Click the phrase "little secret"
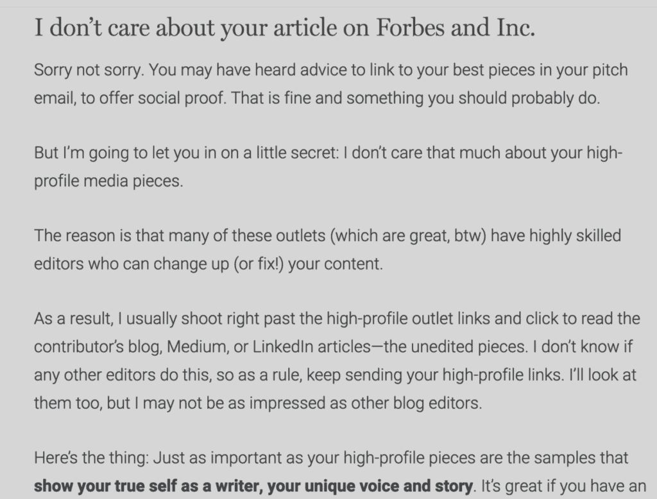657x499 pixels. pos(296,153)
